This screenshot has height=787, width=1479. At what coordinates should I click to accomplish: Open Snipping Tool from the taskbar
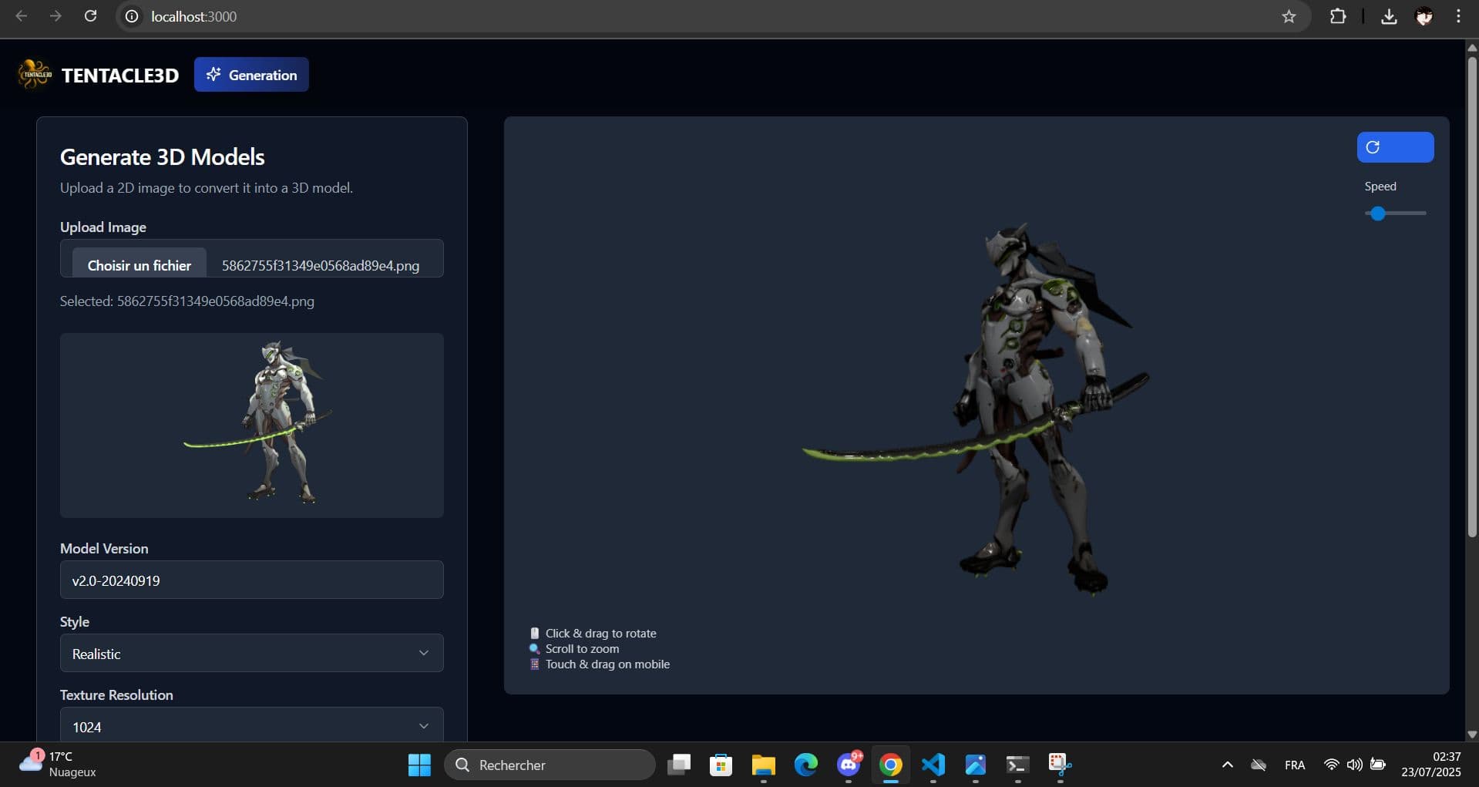1059,765
